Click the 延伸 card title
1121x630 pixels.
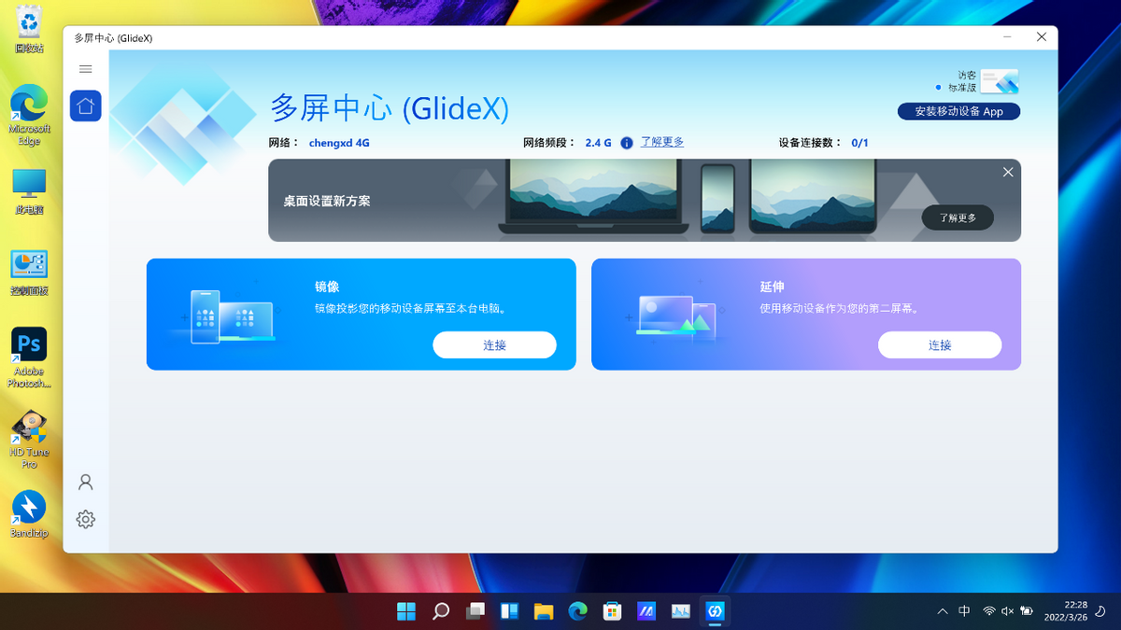pos(773,287)
